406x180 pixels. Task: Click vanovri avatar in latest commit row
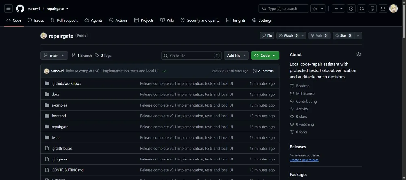tap(47, 71)
